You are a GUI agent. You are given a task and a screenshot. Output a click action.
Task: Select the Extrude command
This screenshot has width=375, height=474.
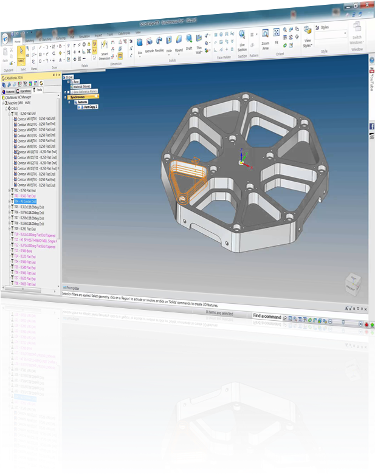coord(150,45)
